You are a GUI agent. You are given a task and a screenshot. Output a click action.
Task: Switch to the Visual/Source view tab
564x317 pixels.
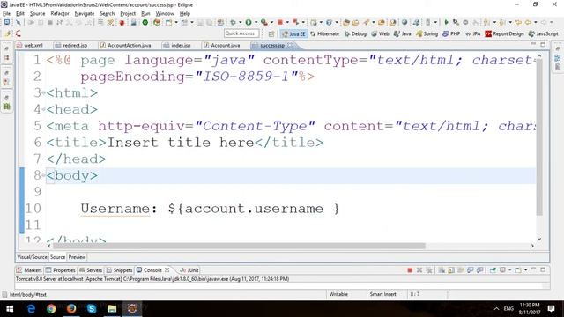(32, 257)
